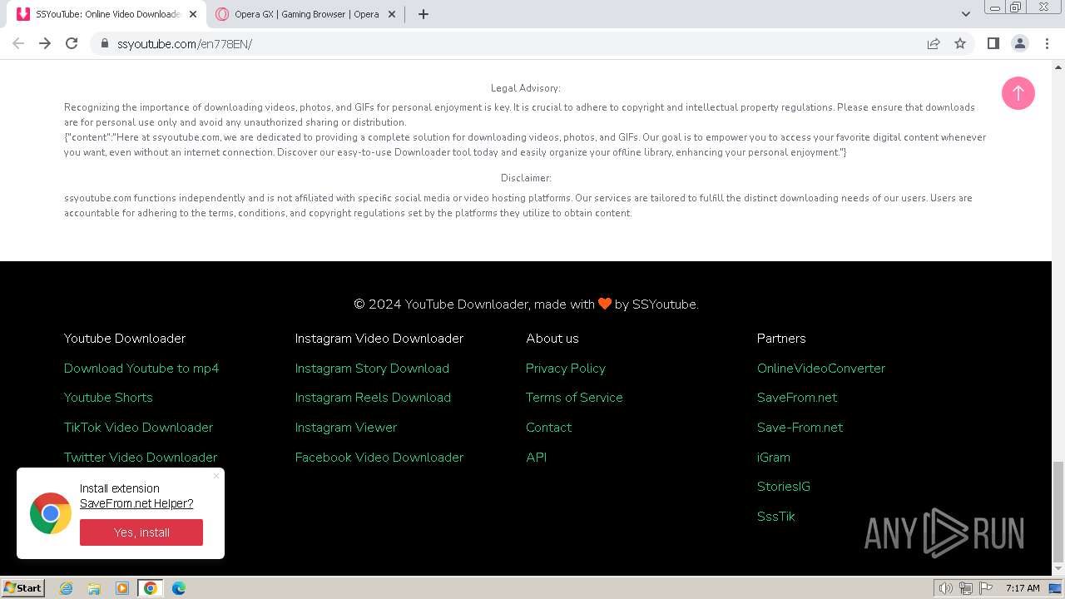The width and height of the screenshot is (1065, 599).
Task: Open the Chrome three-dot menu
Action: [x=1047, y=43]
